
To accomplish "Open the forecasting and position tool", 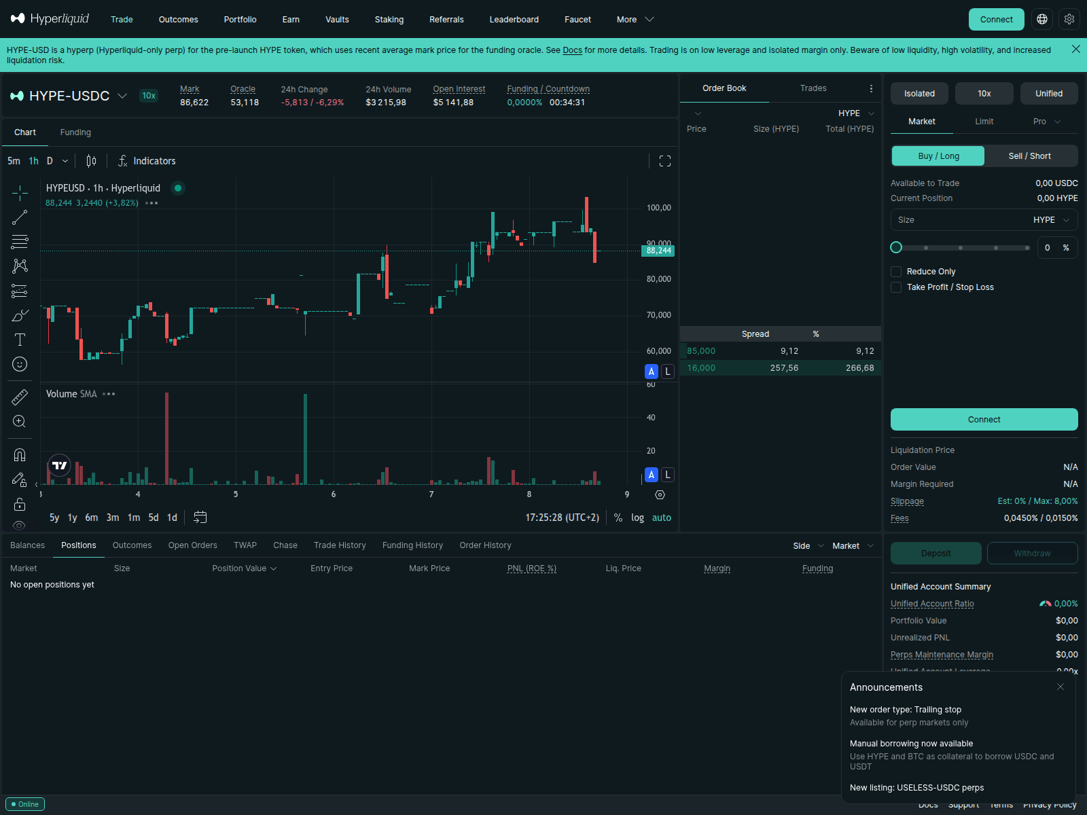I will click(x=20, y=291).
